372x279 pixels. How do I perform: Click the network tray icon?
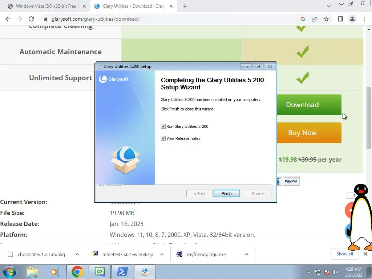click(318, 272)
